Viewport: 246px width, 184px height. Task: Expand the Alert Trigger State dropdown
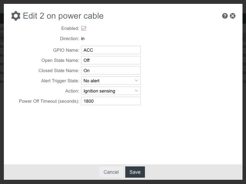[x=111, y=81]
